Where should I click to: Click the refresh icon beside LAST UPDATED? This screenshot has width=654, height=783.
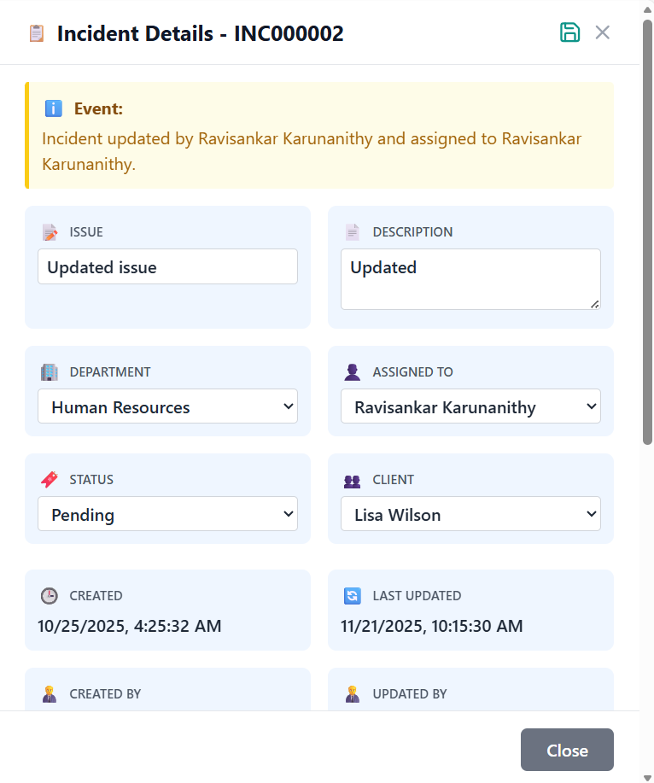tap(353, 596)
